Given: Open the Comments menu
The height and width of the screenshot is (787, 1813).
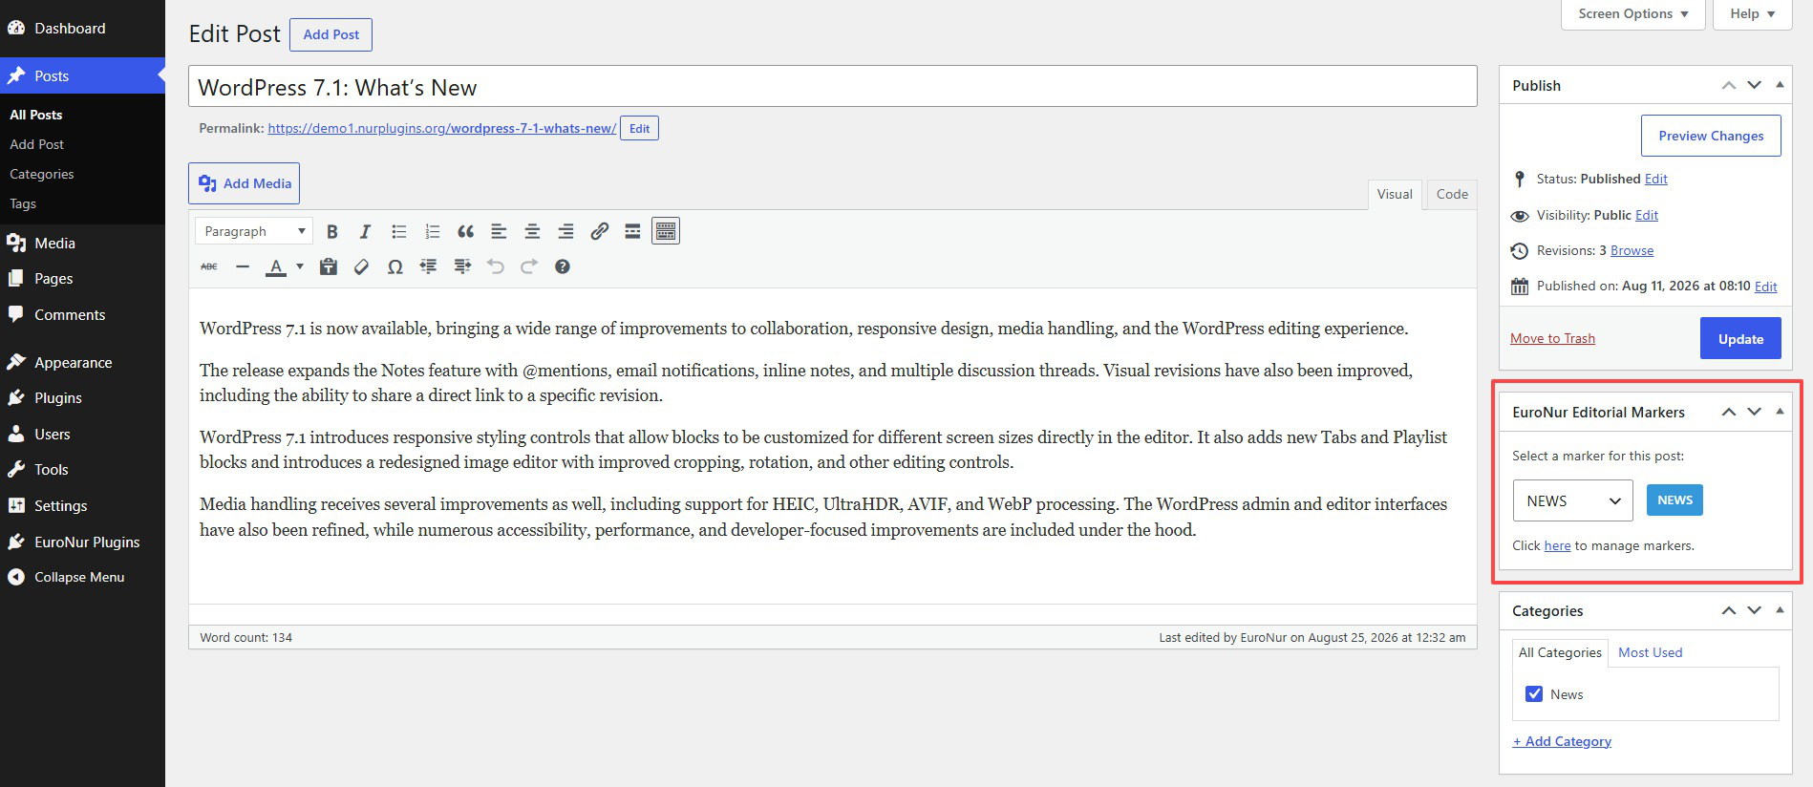Looking at the screenshot, I should (82, 314).
